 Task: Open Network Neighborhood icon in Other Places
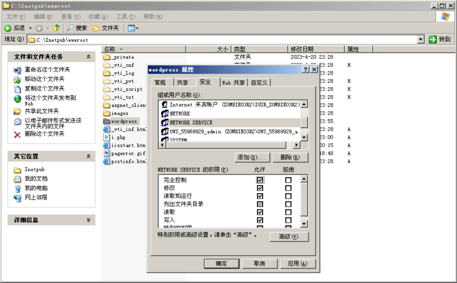[x=17, y=198]
